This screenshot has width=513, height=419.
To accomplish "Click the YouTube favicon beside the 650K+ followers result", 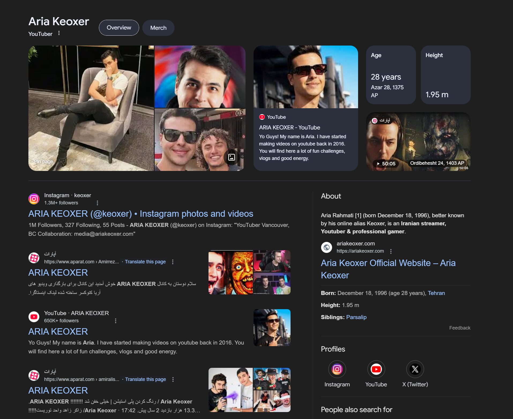I will pyautogui.click(x=34, y=317).
